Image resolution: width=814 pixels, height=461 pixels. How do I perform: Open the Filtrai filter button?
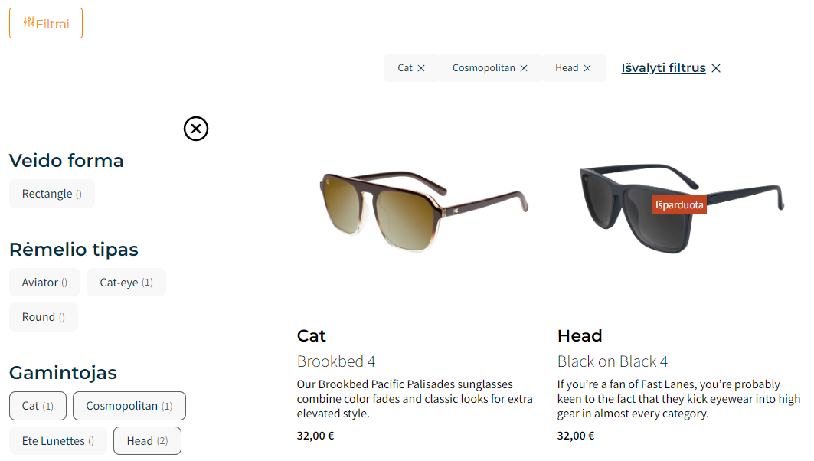point(46,24)
